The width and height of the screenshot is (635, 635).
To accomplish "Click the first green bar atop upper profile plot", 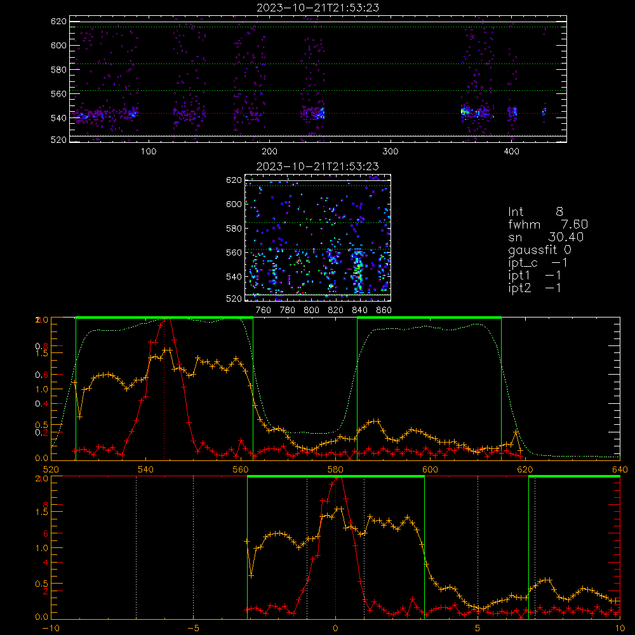I will (x=164, y=318).
